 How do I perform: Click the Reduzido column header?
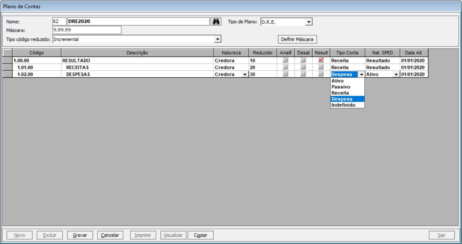(263, 53)
